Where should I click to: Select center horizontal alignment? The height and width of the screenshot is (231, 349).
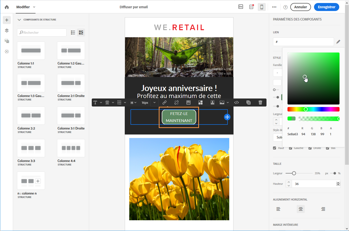301,209
